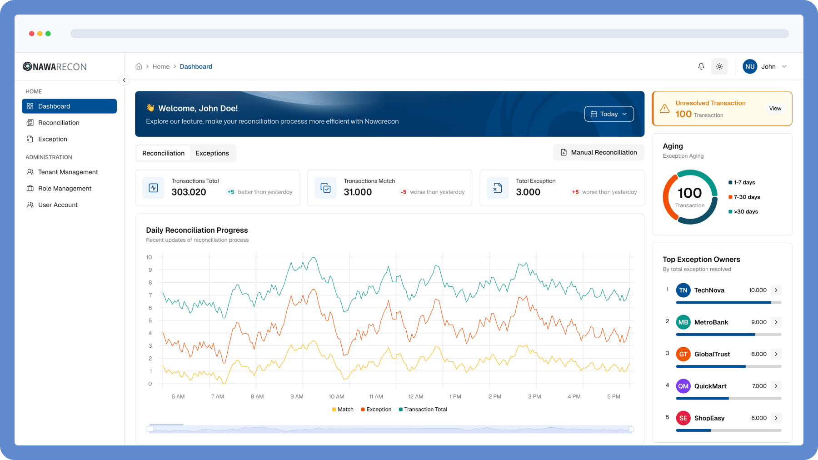
Task: Click the warning triangle icon
Action: (x=664, y=109)
